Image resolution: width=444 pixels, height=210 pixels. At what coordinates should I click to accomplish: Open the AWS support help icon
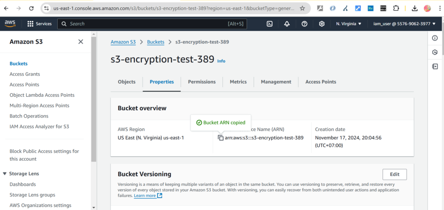pyautogui.click(x=304, y=24)
